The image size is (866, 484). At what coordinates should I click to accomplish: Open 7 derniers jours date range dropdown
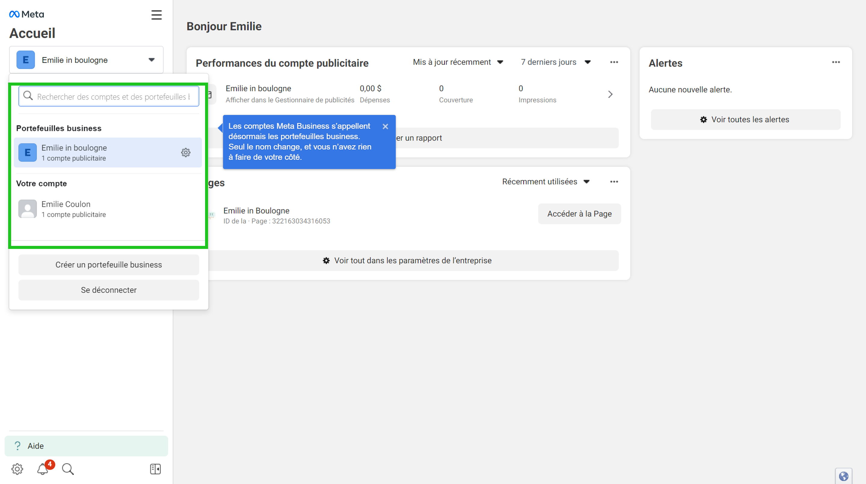pyautogui.click(x=556, y=62)
